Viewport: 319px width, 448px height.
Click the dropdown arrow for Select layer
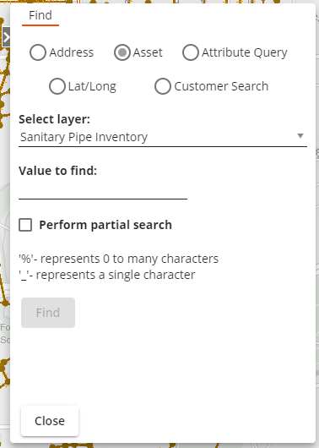300,136
